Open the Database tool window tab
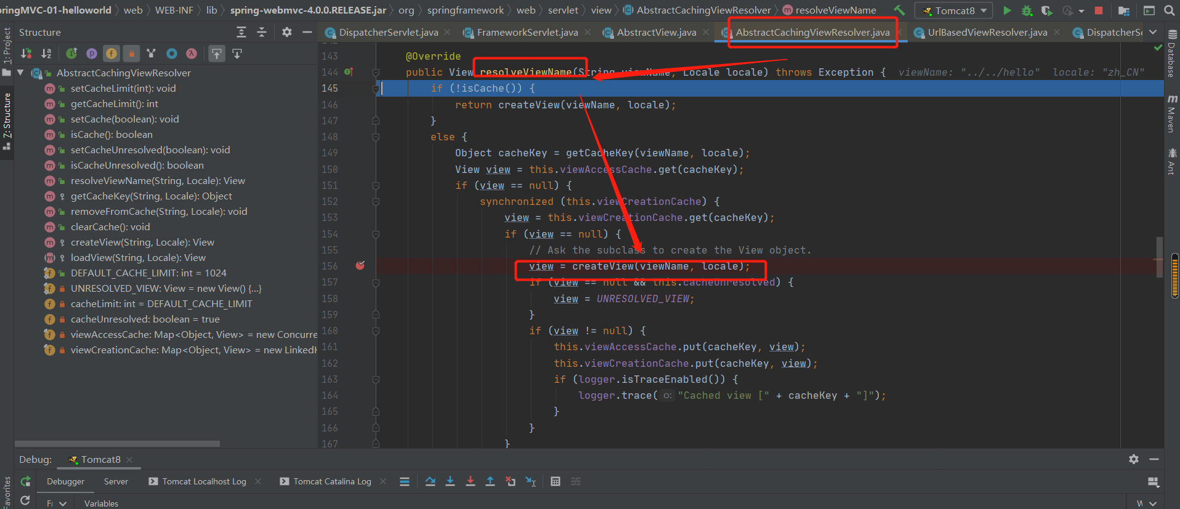 (x=1172, y=53)
